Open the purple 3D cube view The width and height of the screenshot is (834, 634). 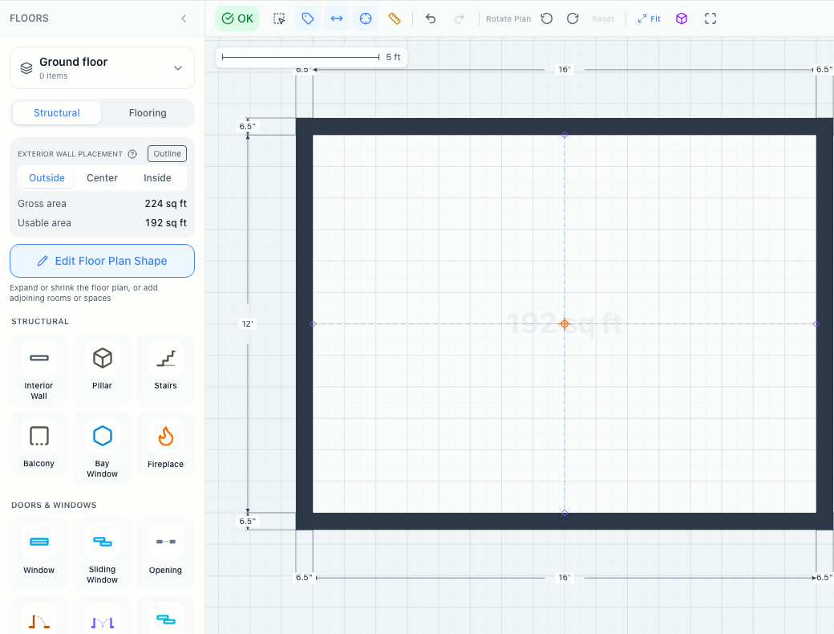682,18
